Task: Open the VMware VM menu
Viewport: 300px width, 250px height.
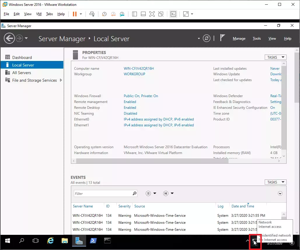Action: pos(39,14)
